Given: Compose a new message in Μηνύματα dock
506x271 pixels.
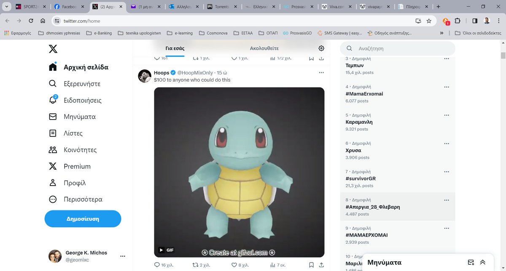Looking at the screenshot, I should [471, 262].
